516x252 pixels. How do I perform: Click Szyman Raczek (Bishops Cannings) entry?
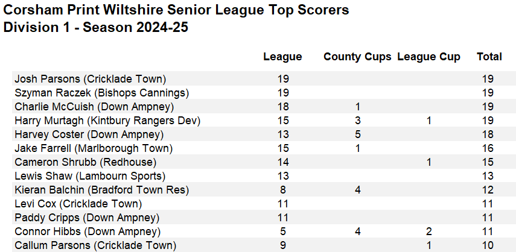102,93
